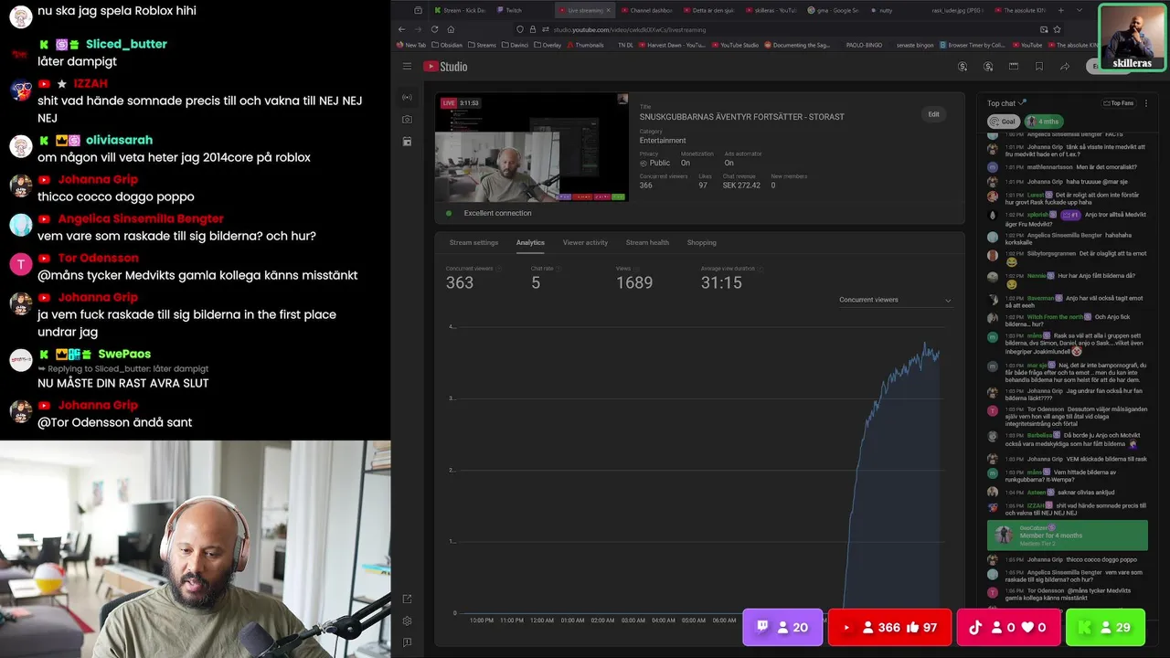Open the YouTube Studio hamburger menu
Image resolution: width=1170 pixels, height=658 pixels.
[407, 67]
